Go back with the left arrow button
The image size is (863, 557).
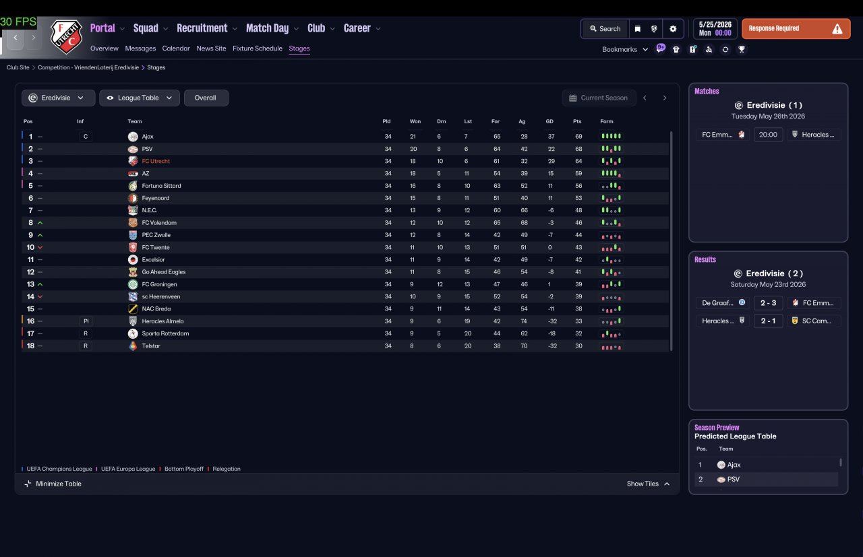coord(16,38)
